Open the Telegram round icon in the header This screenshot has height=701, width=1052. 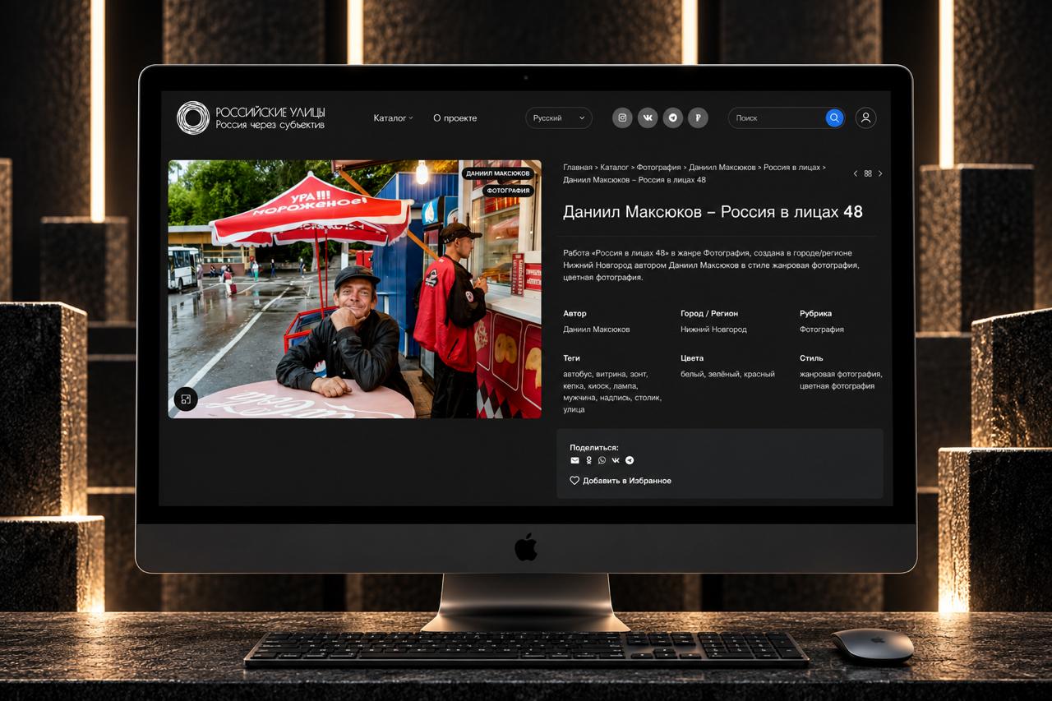673,118
